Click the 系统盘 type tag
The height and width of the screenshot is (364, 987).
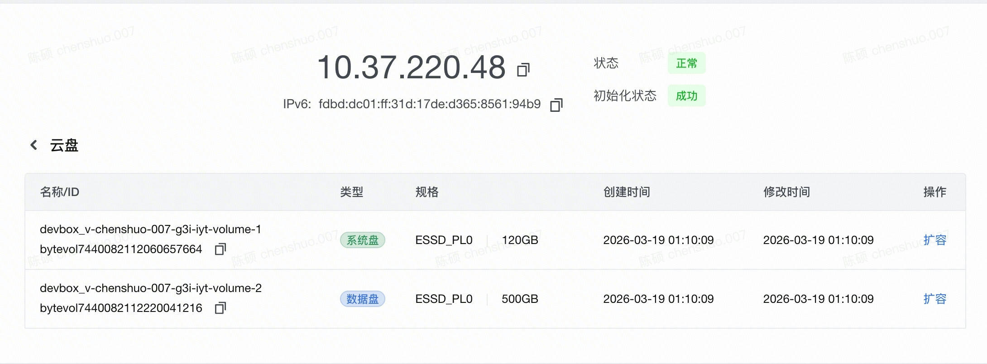click(x=362, y=240)
